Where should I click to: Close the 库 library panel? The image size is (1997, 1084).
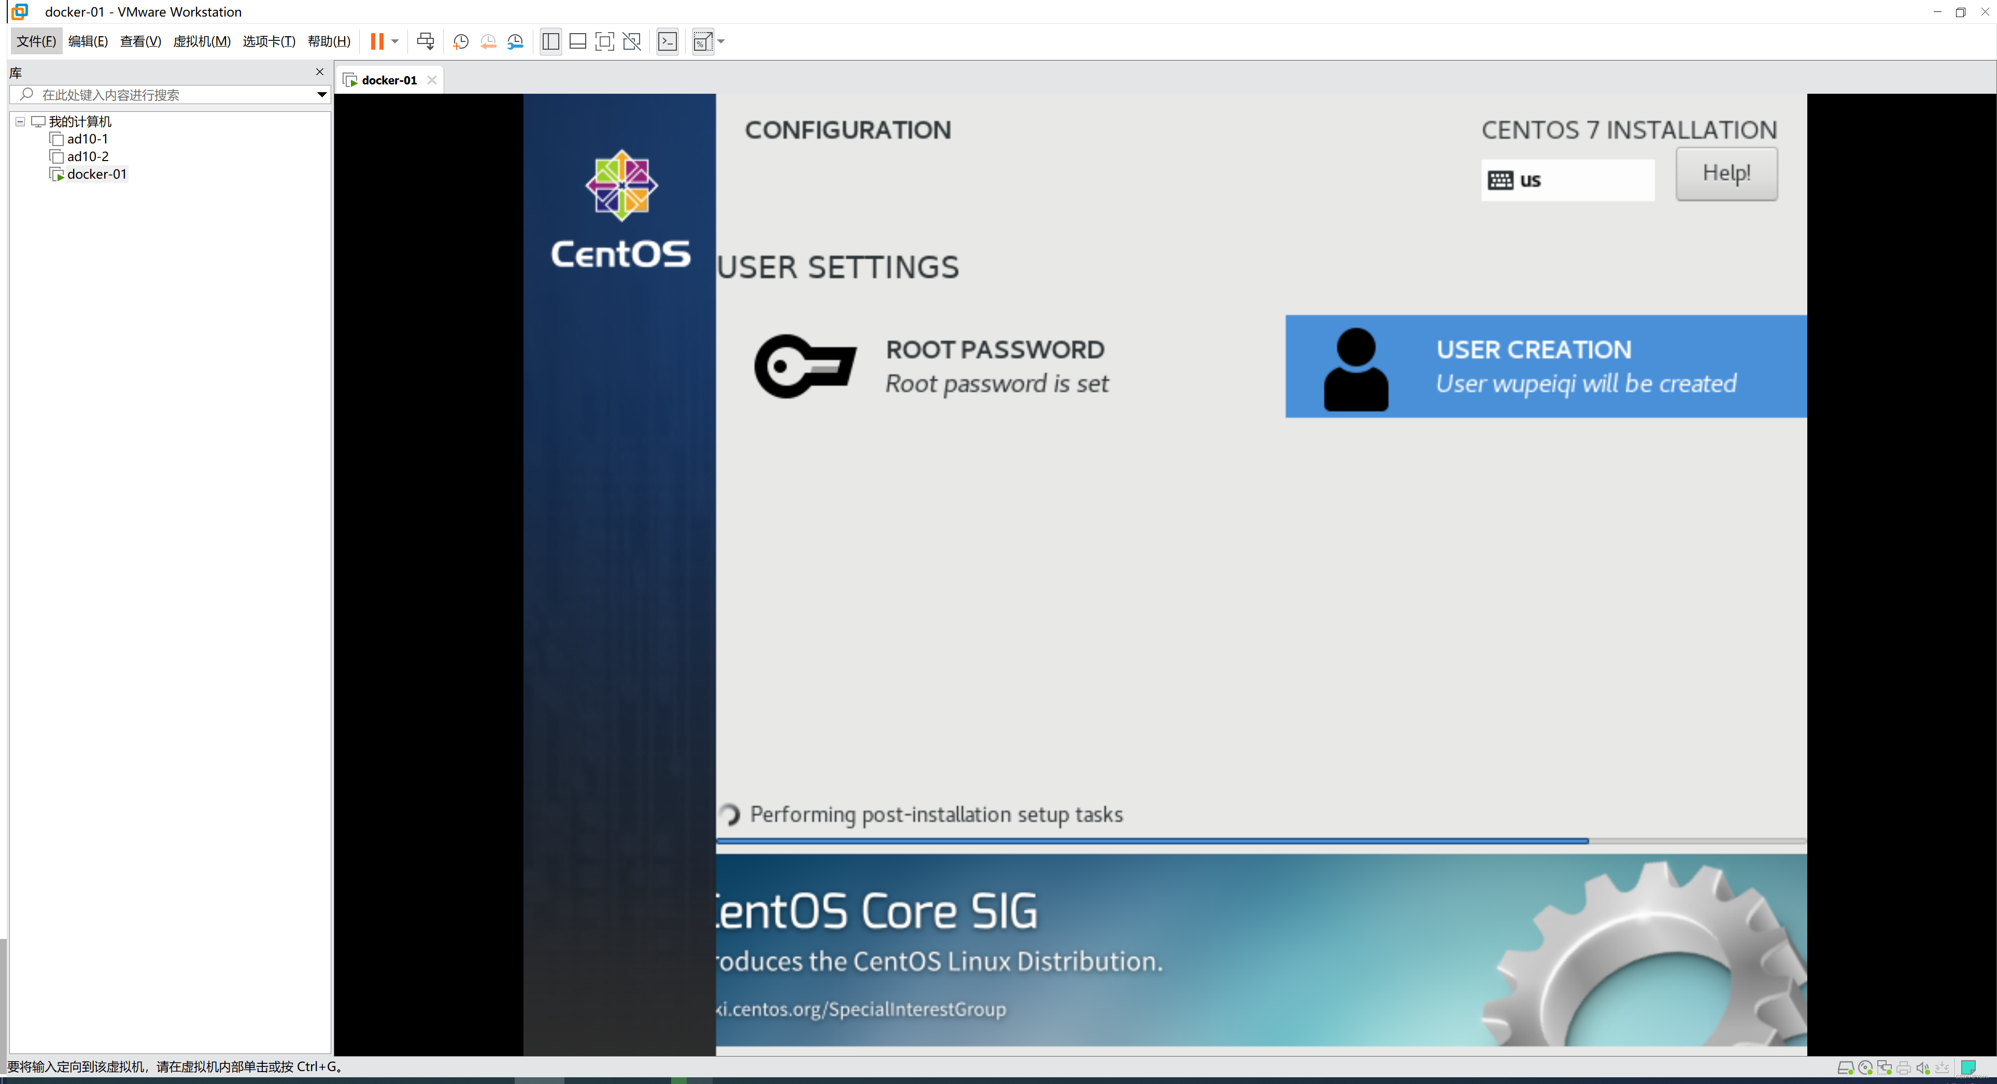319,71
